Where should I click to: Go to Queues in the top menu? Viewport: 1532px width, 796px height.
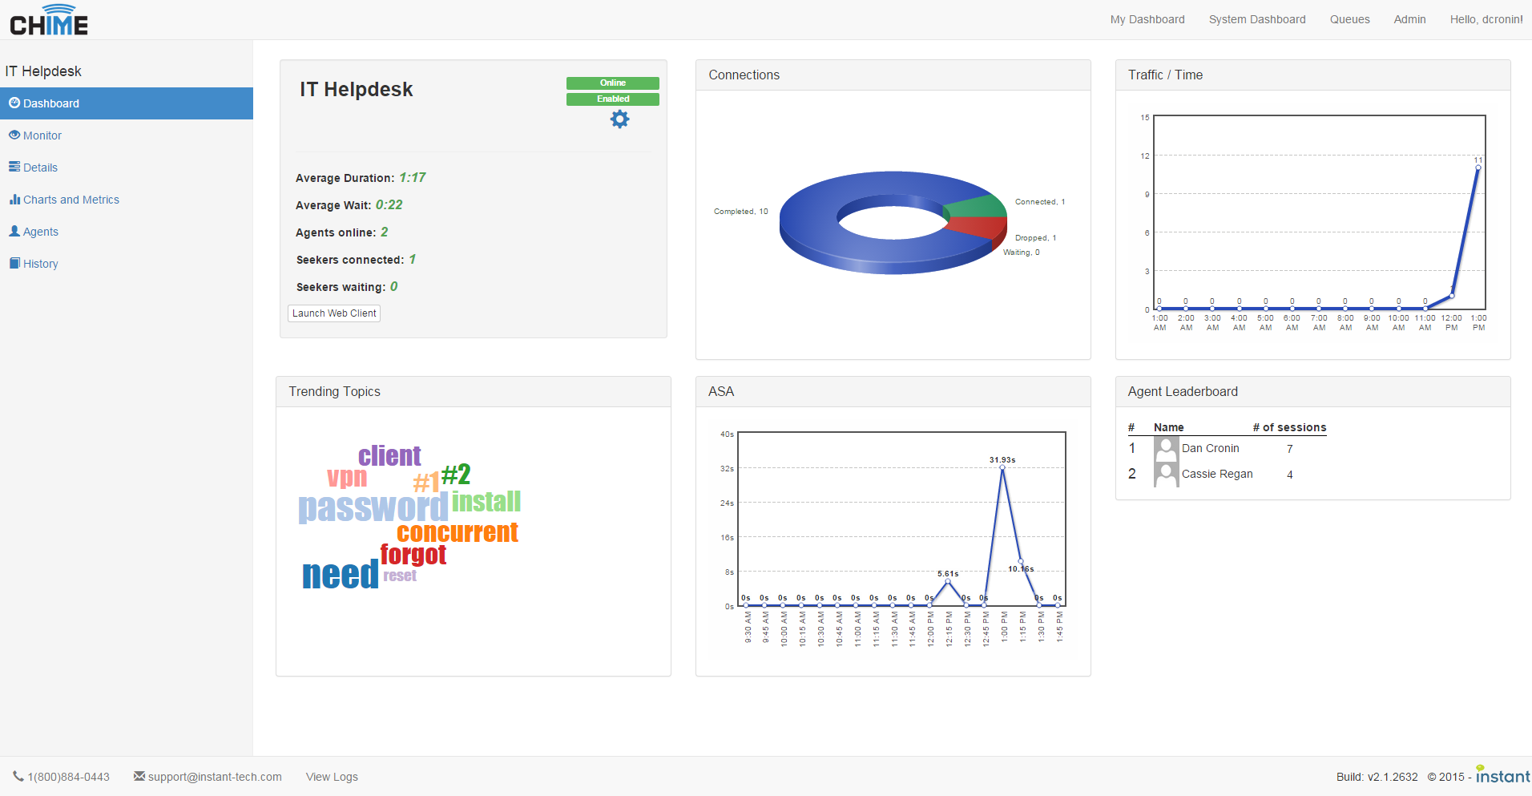(x=1350, y=19)
